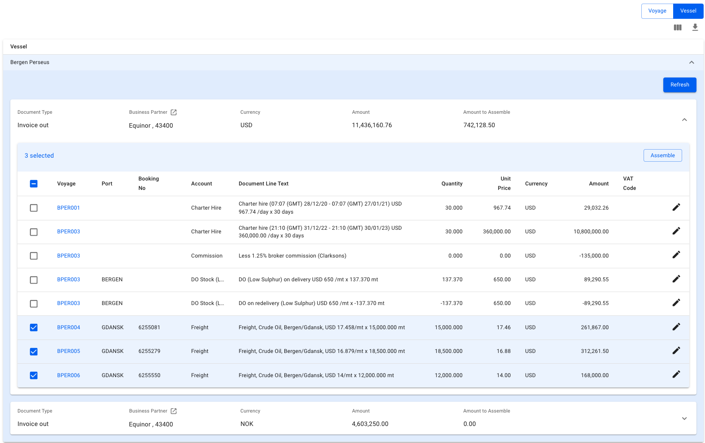
Task: Open the BPER006 voyage link
Action: tap(69, 375)
